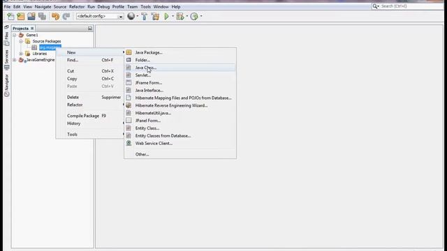Image resolution: width=447 pixels, height=251 pixels.
Task: Click the Open Project toolbar icon
Action: click(x=31, y=16)
